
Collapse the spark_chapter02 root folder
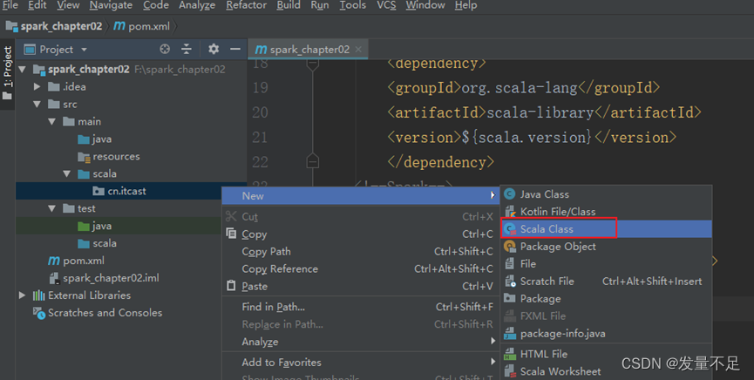coord(22,70)
